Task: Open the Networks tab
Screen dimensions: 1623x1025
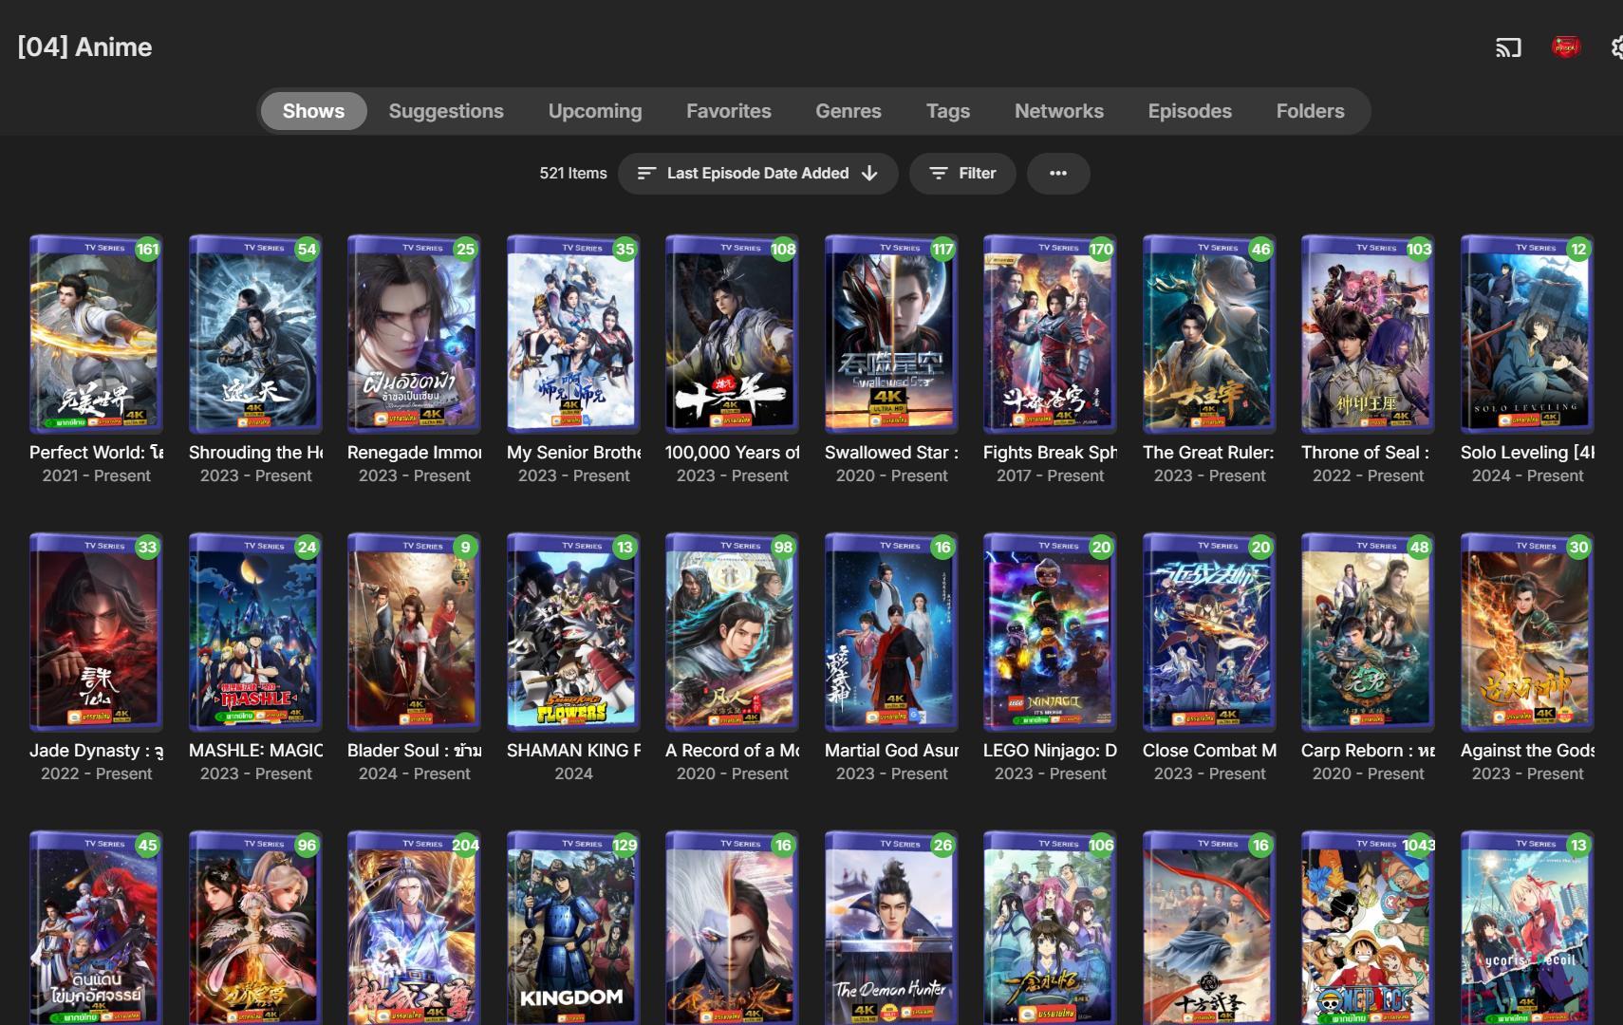Action: (x=1059, y=111)
